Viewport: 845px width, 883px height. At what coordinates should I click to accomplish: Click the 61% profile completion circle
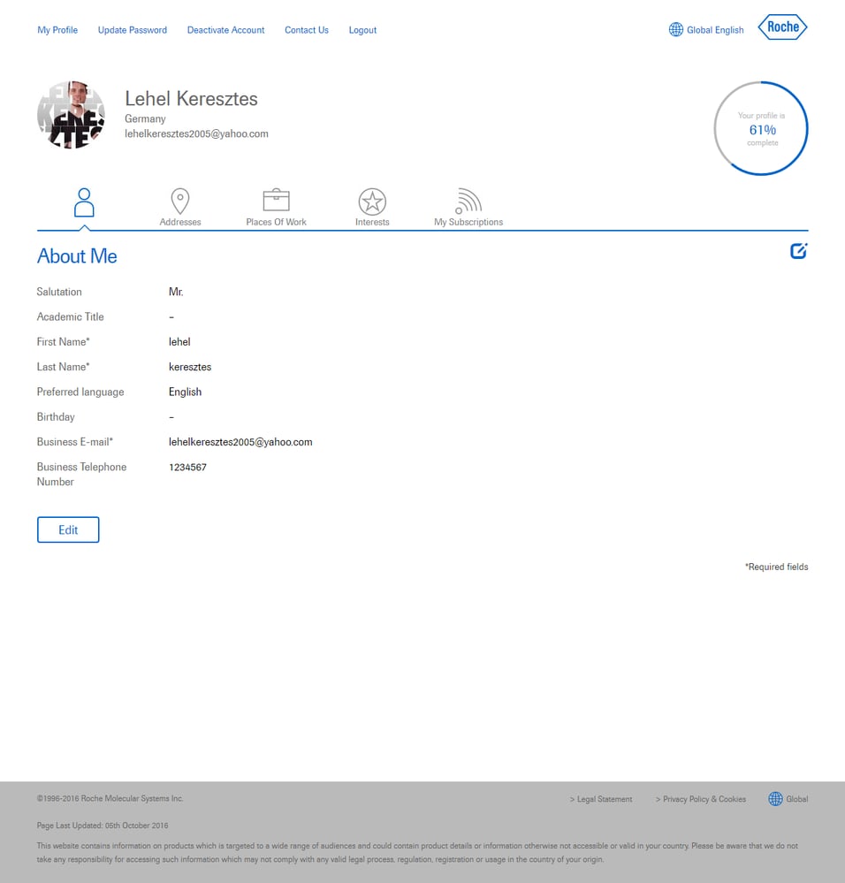coord(761,128)
